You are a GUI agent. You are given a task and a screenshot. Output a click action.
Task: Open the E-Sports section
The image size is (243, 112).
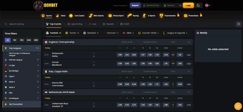pos(149,16)
